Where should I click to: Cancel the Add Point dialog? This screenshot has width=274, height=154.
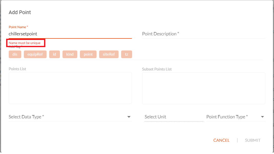coord(221,140)
